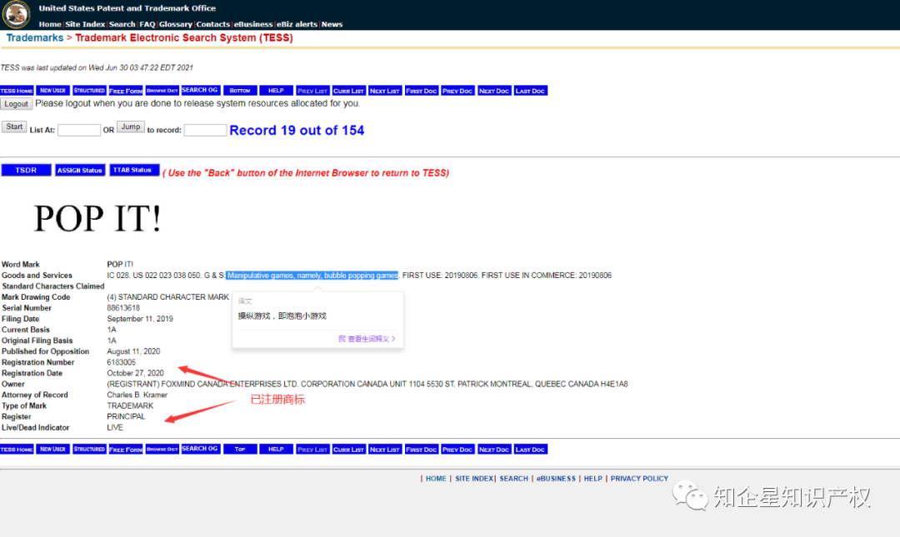Open Search in the header navigation

[122, 24]
